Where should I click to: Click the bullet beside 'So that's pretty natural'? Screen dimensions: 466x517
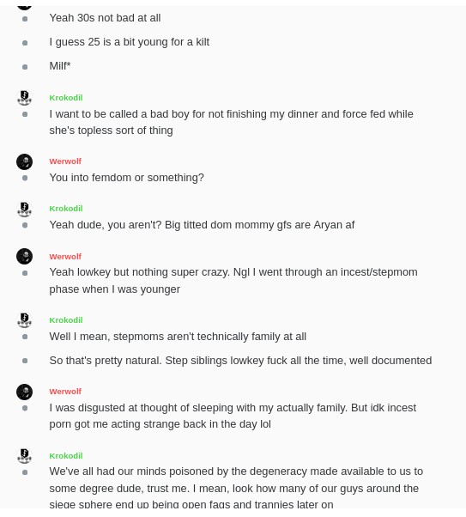click(x=25, y=361)
